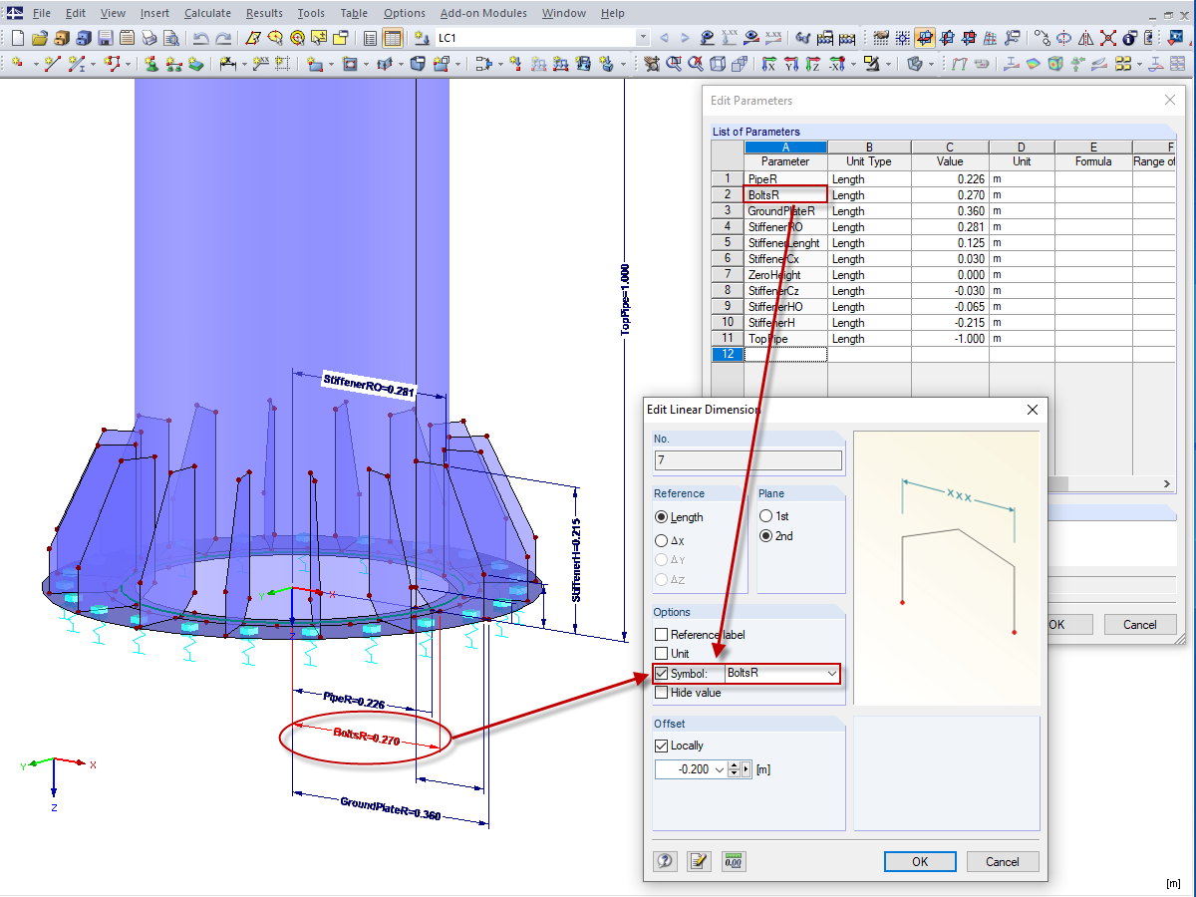Viewport: 1196px width, 897px height.
Task: Click the ZeroHeight parameter cell
Action: pos(785,275)
